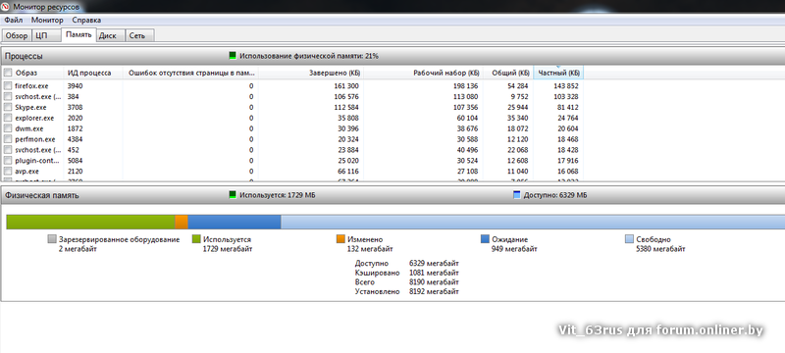Switch to the Обзор tab
785x353 pixels.
coord(17,35)
